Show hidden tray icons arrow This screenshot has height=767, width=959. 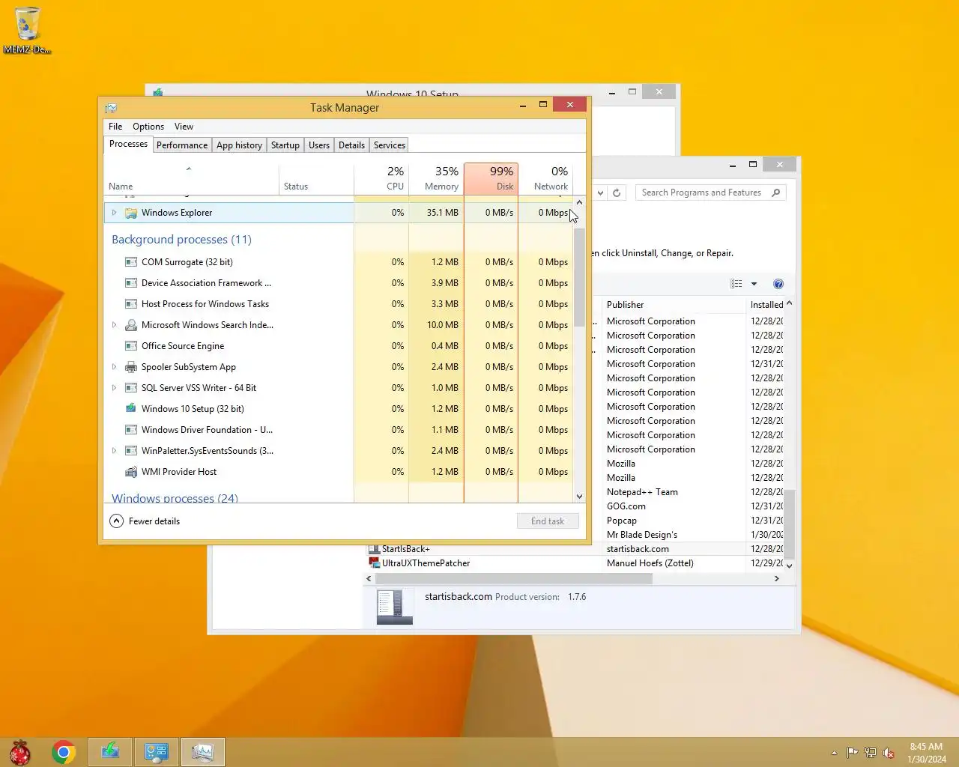(834, 753)
